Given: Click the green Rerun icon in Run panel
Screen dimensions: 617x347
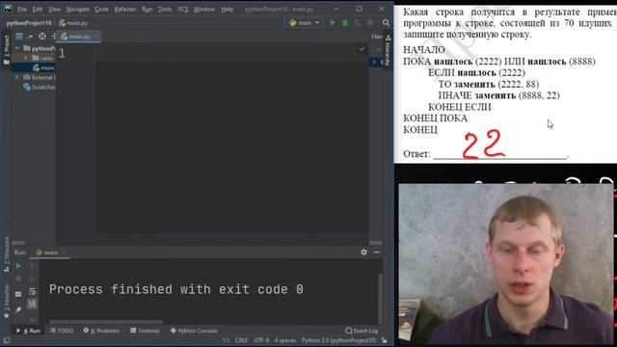Looking at the screenshot, I should coord(18,266).
